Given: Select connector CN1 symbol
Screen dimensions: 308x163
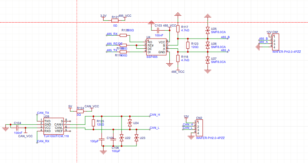Looking at the screenshot, I should click(x=276, y=42).
